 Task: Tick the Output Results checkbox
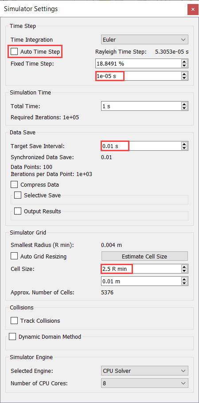pos(18,211)
